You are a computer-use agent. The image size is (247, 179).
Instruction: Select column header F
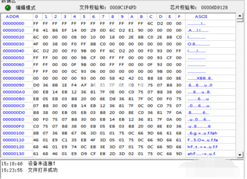click(179, 16)
